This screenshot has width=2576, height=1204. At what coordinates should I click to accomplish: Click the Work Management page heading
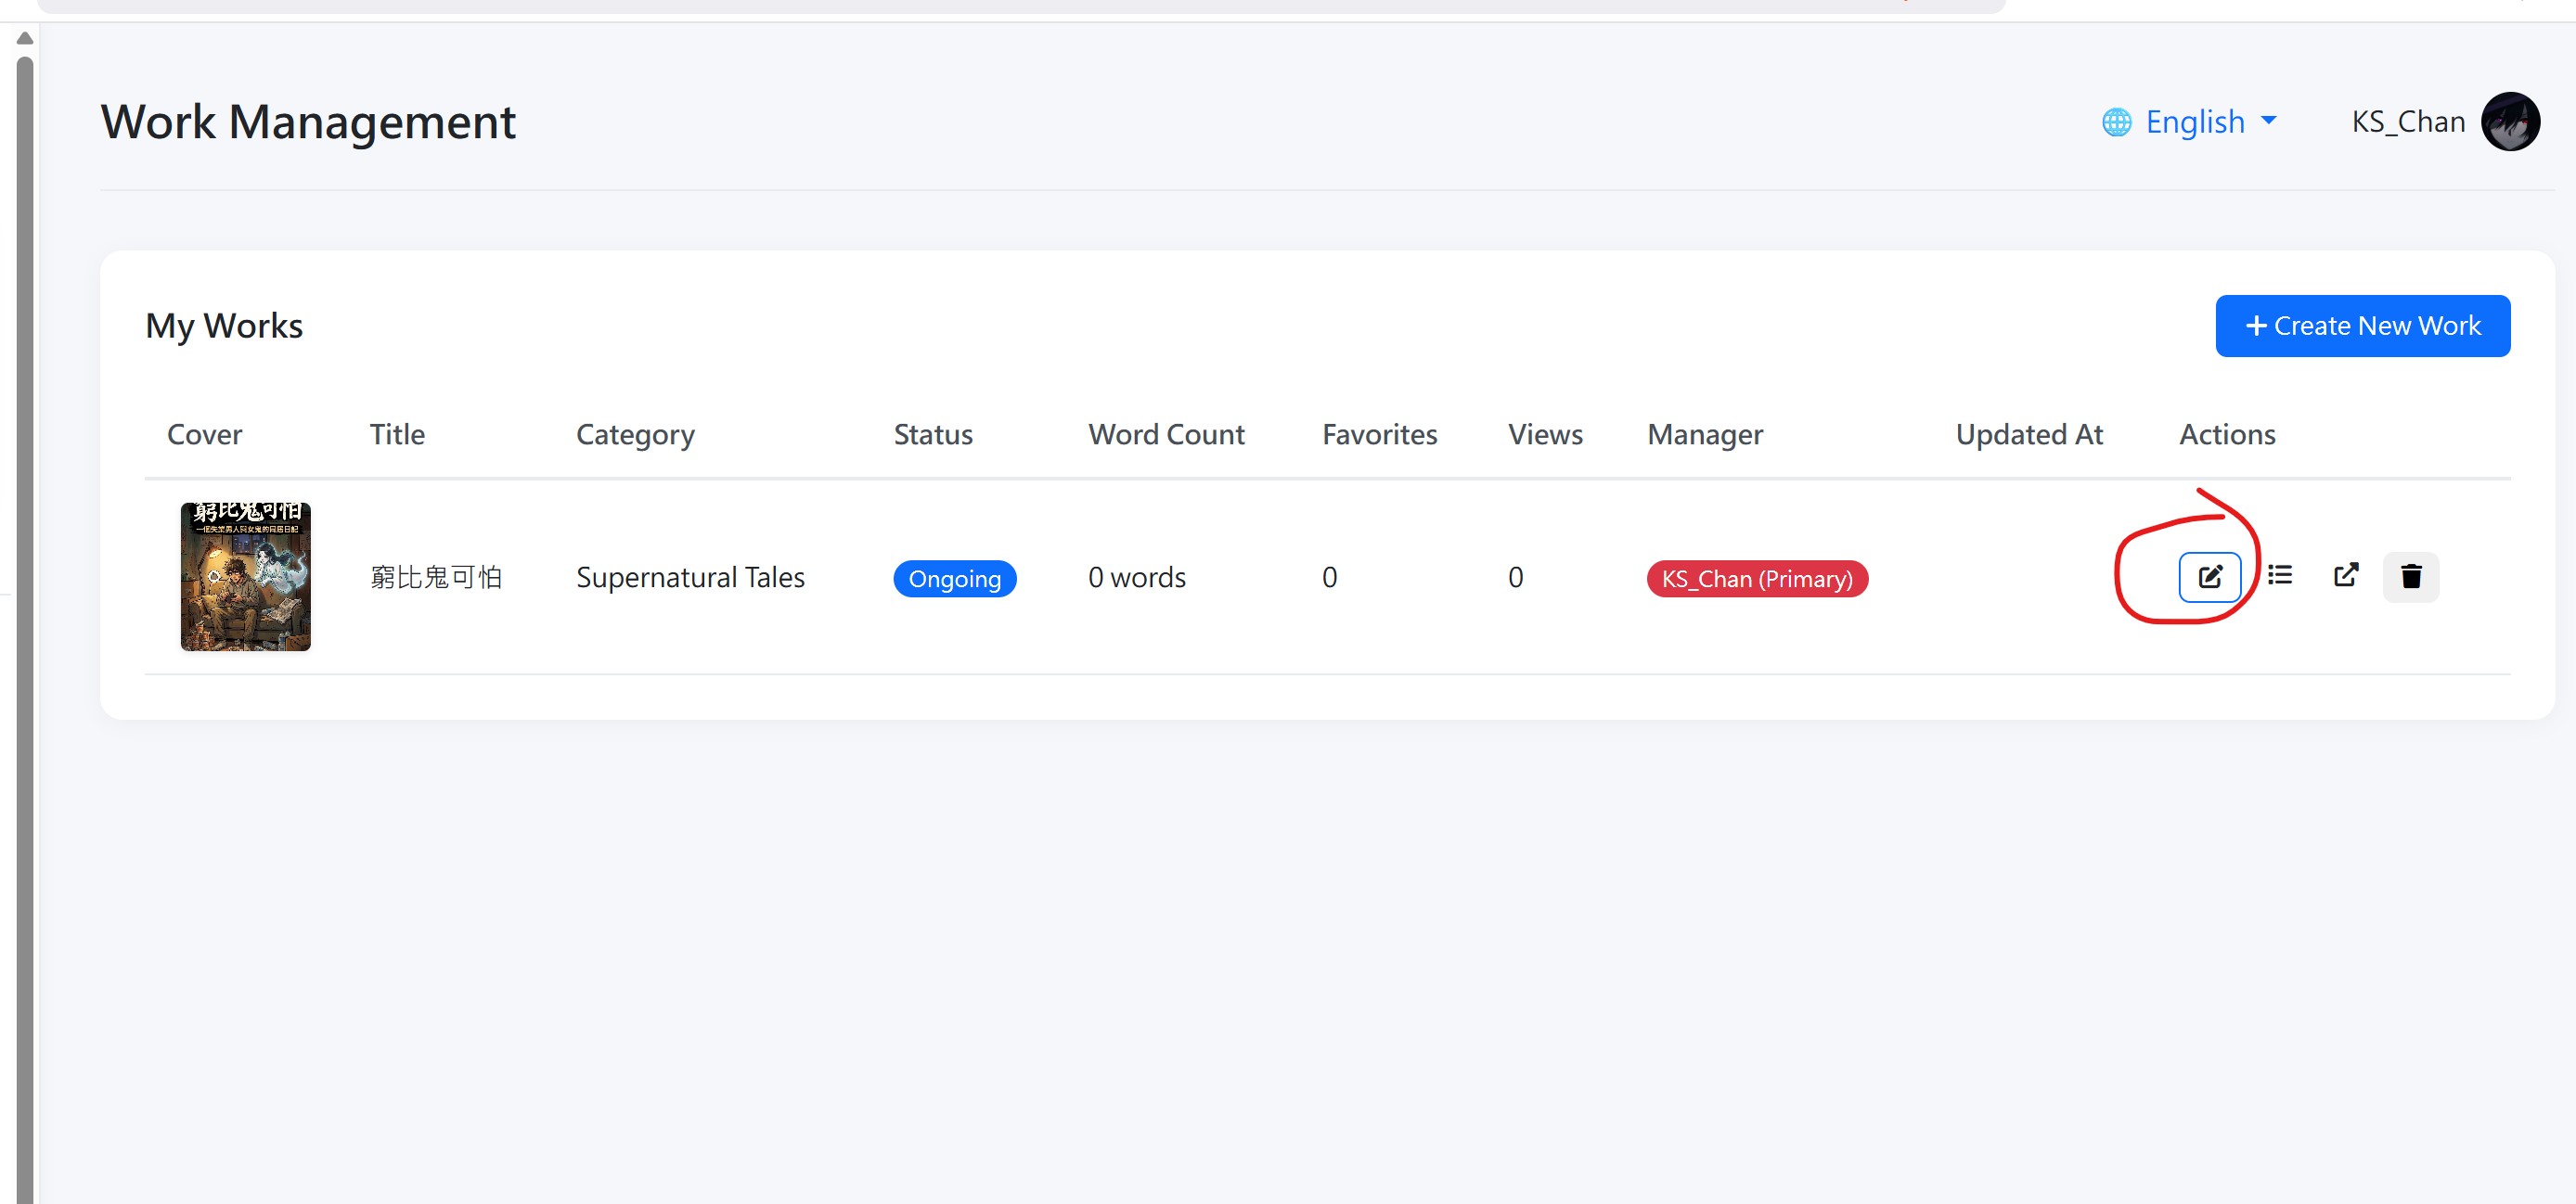coord(308,122)
